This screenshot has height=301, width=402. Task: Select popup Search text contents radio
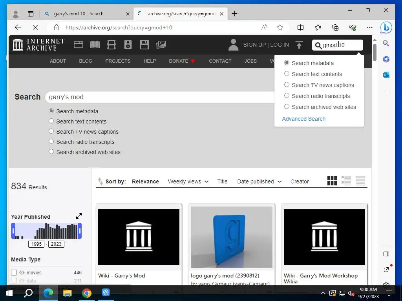(287, 74)
